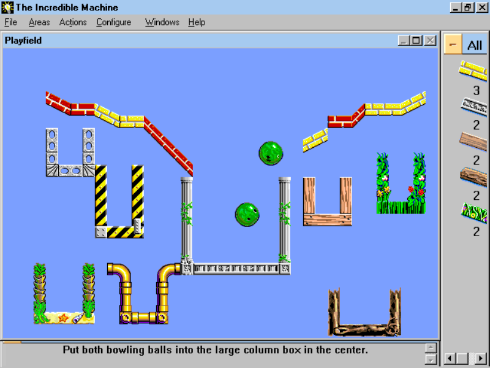Choose the dark log part in parts bin
490x368 pixels.
473,177
